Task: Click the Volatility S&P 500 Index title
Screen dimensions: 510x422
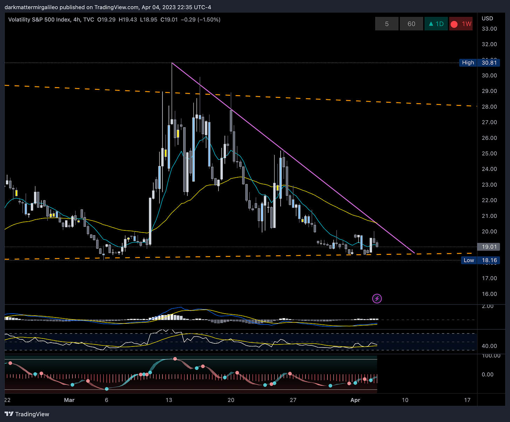Action: tap(39, 20)
